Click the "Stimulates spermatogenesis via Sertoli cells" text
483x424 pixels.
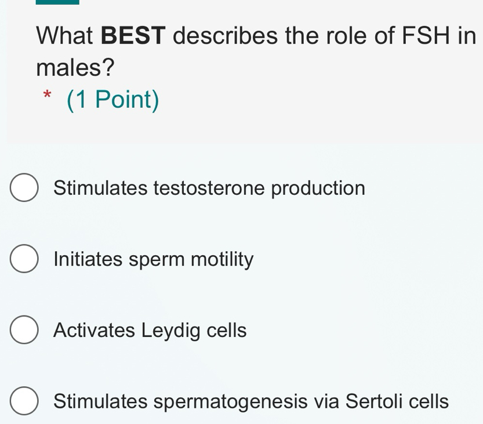coord(250,401)
